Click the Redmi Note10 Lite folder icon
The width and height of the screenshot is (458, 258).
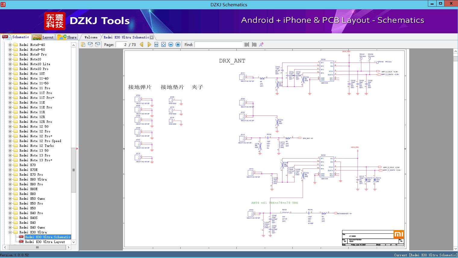[x=16, y=64]
